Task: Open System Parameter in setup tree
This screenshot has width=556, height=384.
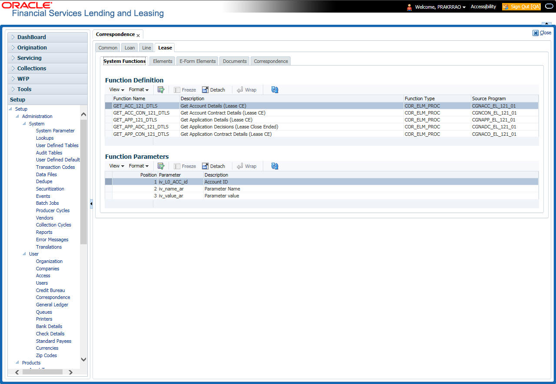Action: click(x=55, y=131)
